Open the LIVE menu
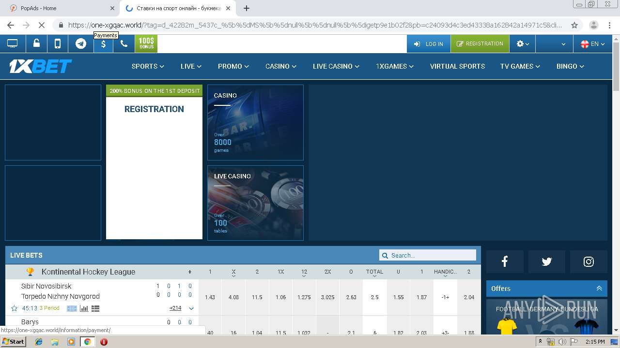620x348 pixels. [x=191, y=66]
